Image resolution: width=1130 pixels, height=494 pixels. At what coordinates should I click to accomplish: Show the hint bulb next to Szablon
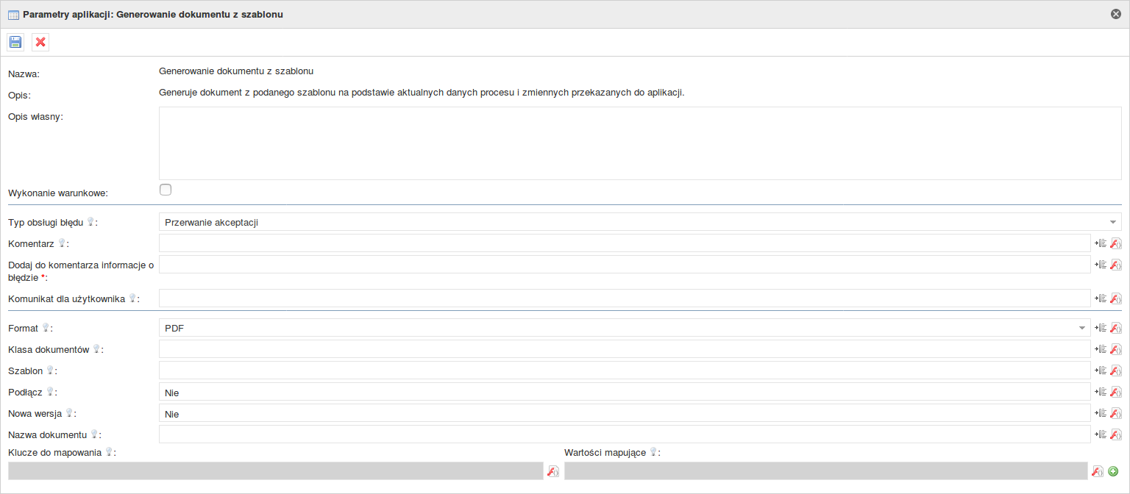pyautogui.click(x=50, y=370)
